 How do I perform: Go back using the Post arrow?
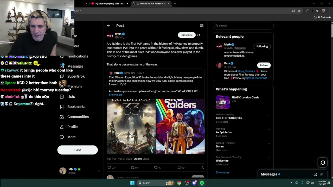click(108, 26)
